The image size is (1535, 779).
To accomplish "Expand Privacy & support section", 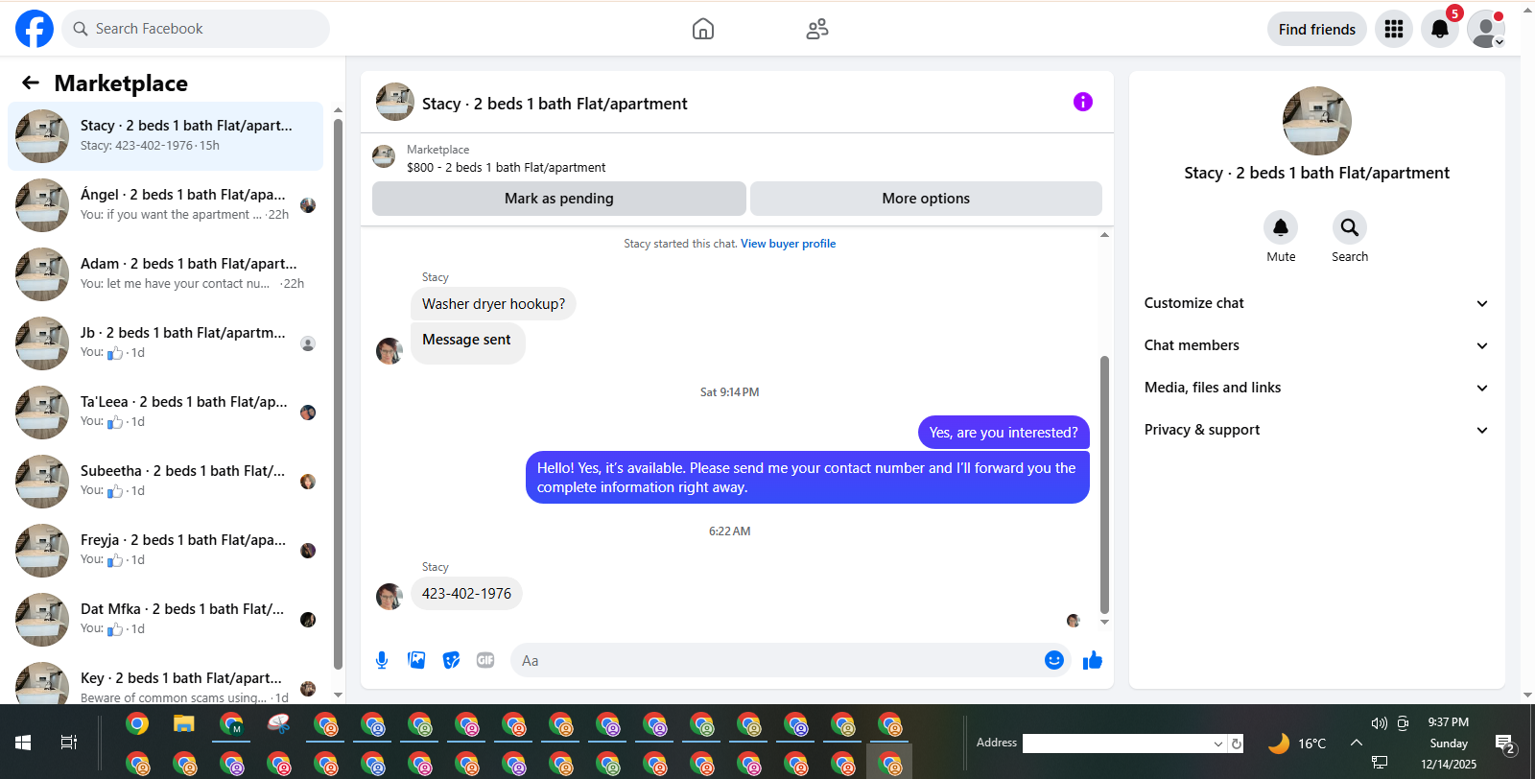I will pos(1316,430).
